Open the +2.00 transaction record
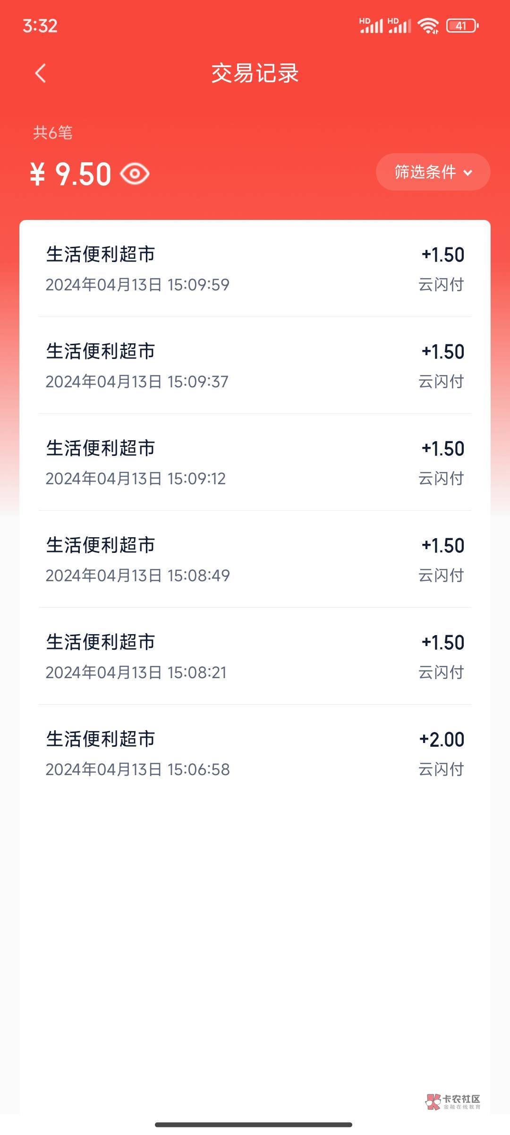 tap(255, 753)
